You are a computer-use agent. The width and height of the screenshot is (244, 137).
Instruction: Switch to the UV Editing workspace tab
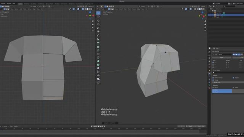(41, 4)
